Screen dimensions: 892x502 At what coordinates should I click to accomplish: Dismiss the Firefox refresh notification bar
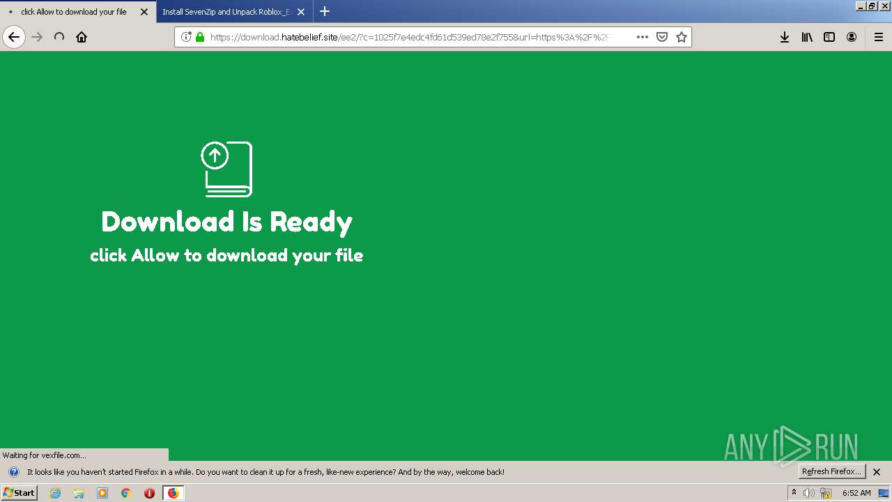[x=877, y=472]
